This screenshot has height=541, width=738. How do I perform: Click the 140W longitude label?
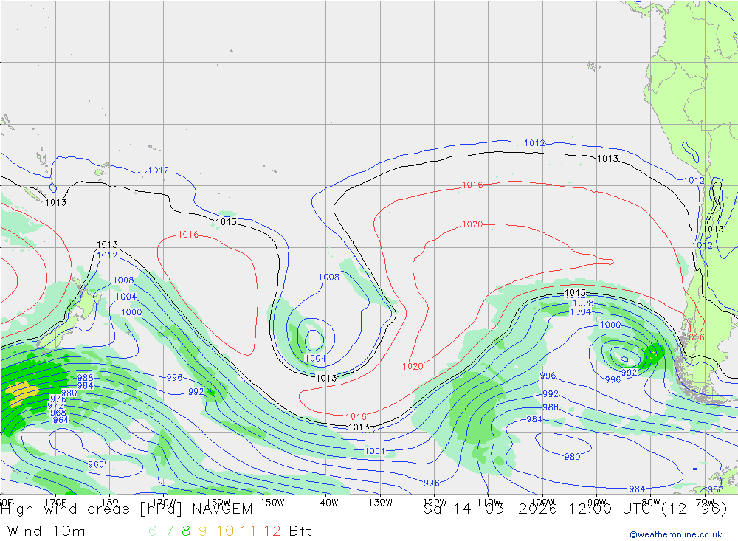(x=327, y=503)
